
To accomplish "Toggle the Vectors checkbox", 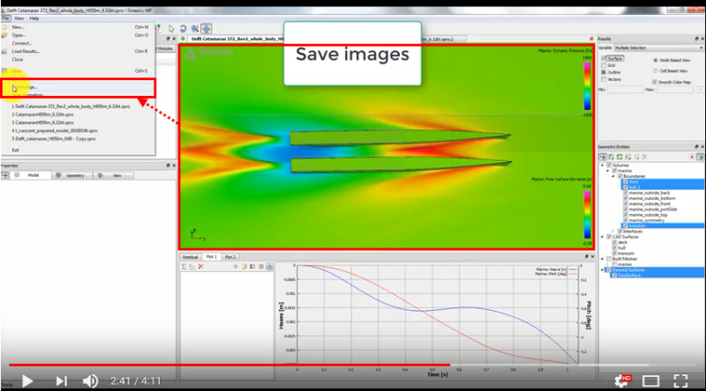I will point(604,79).
